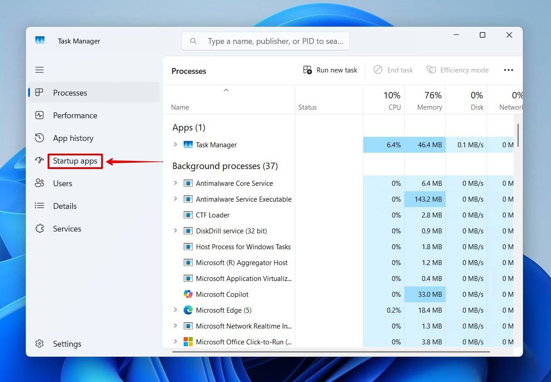This screenshot has width=551, height=382.
Task: Click the Processes sidebar icon
Action: [39, 92]
